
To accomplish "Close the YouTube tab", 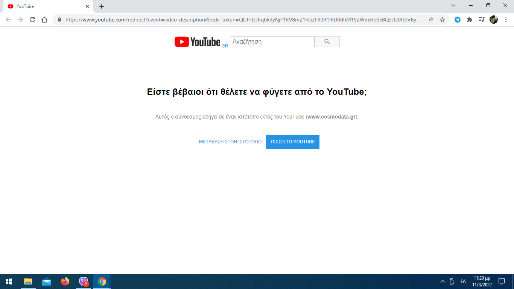I will tap(87, 6).
